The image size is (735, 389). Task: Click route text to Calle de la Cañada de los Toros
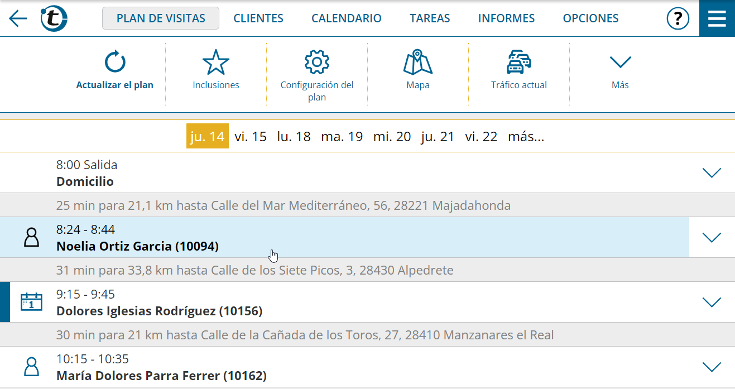[x=305, y=335]
